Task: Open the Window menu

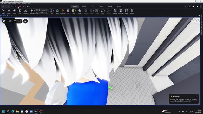Action: (x=24, y=3)
